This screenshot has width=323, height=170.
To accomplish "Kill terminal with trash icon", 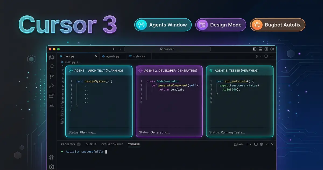I will [261, 144].
